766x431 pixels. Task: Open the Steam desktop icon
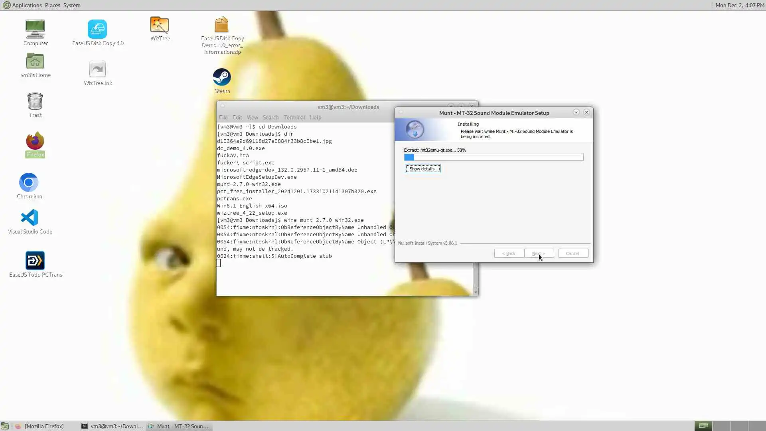click(222, 77)
